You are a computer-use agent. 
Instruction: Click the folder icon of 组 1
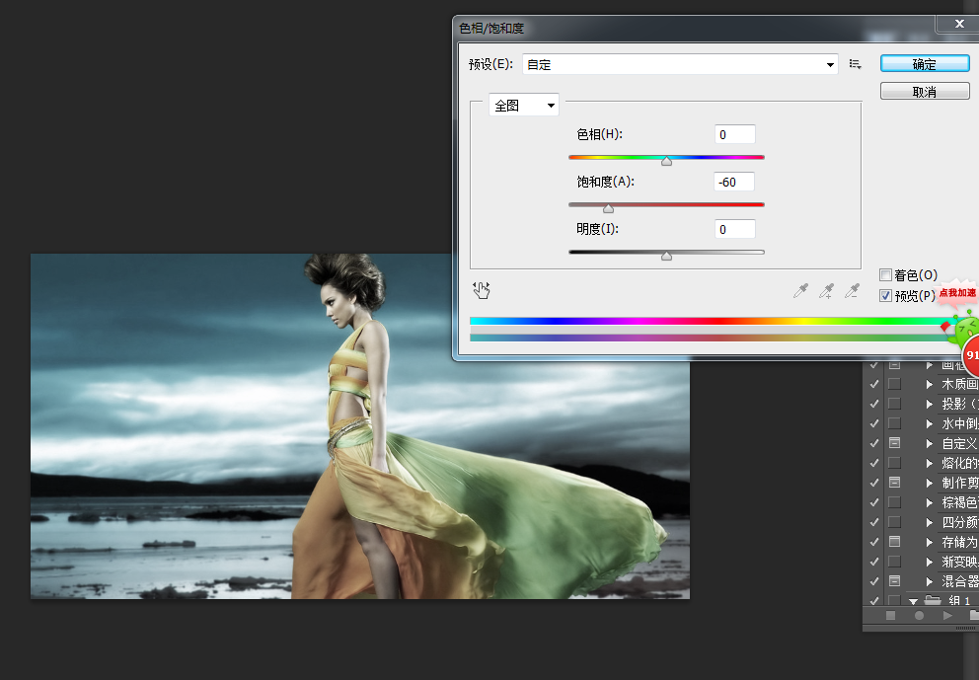(933, 600)
